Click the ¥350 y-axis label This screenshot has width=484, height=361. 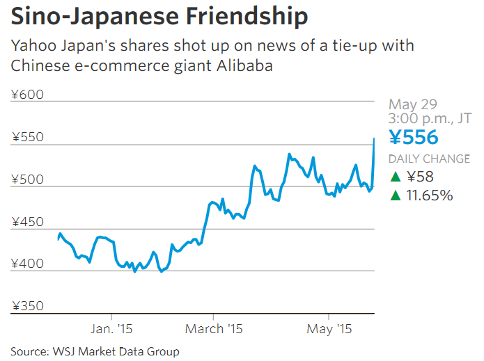pyautogui.click(x=27, y=306)
